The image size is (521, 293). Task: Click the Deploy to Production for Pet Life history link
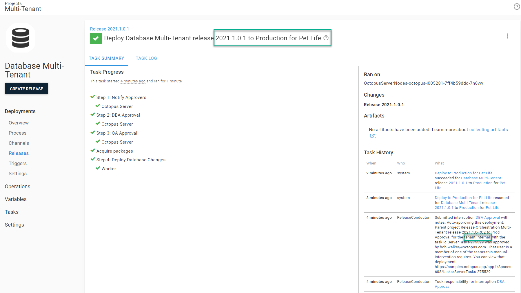tap(463, 173)
